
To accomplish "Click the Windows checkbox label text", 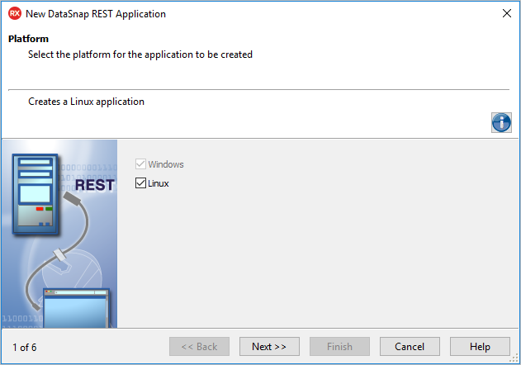I will point(166,164).
